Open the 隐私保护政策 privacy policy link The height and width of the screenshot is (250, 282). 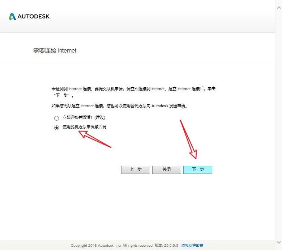(192, 245)
